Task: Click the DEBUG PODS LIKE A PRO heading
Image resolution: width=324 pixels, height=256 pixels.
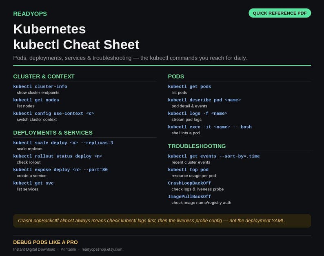Action: click(x=45, y=242)
